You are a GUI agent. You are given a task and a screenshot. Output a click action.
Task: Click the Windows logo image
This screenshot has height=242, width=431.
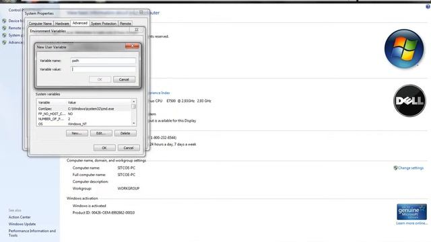point(404,48)
